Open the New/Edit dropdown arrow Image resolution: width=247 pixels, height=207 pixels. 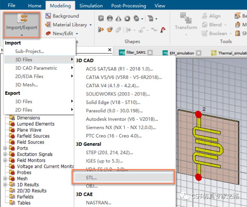click(77, 33)
